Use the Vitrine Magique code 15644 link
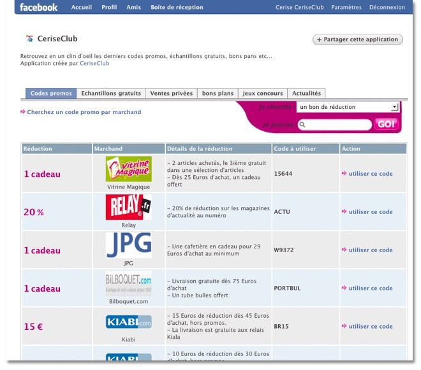Viewport: 421px width, 370px height. pos(371,173)
